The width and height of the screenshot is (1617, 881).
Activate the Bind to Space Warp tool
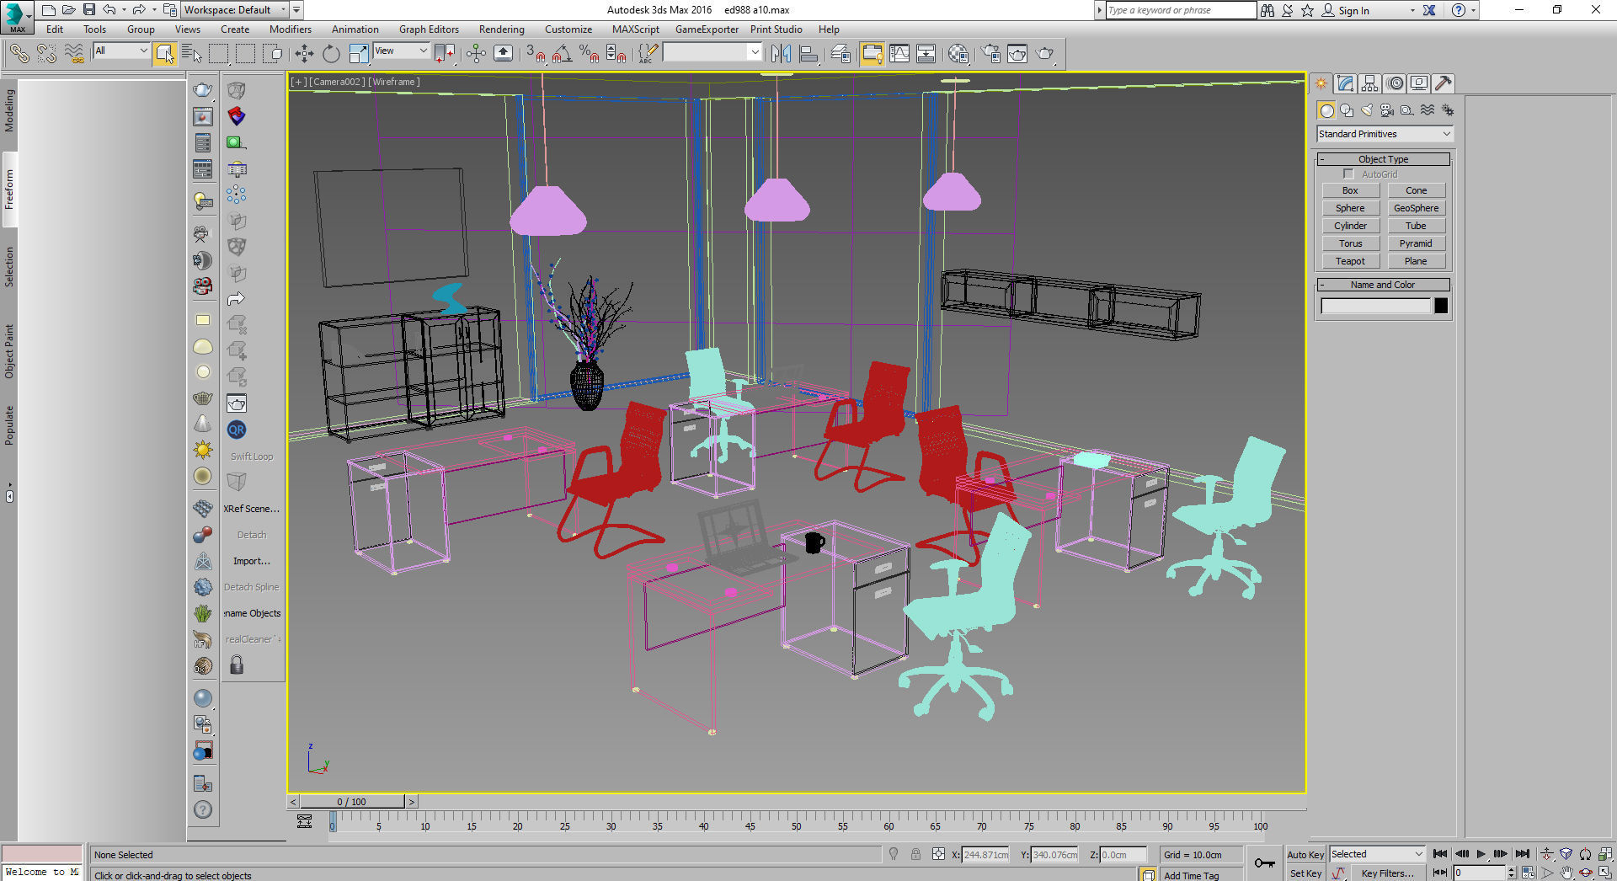[x=74, y=54]
